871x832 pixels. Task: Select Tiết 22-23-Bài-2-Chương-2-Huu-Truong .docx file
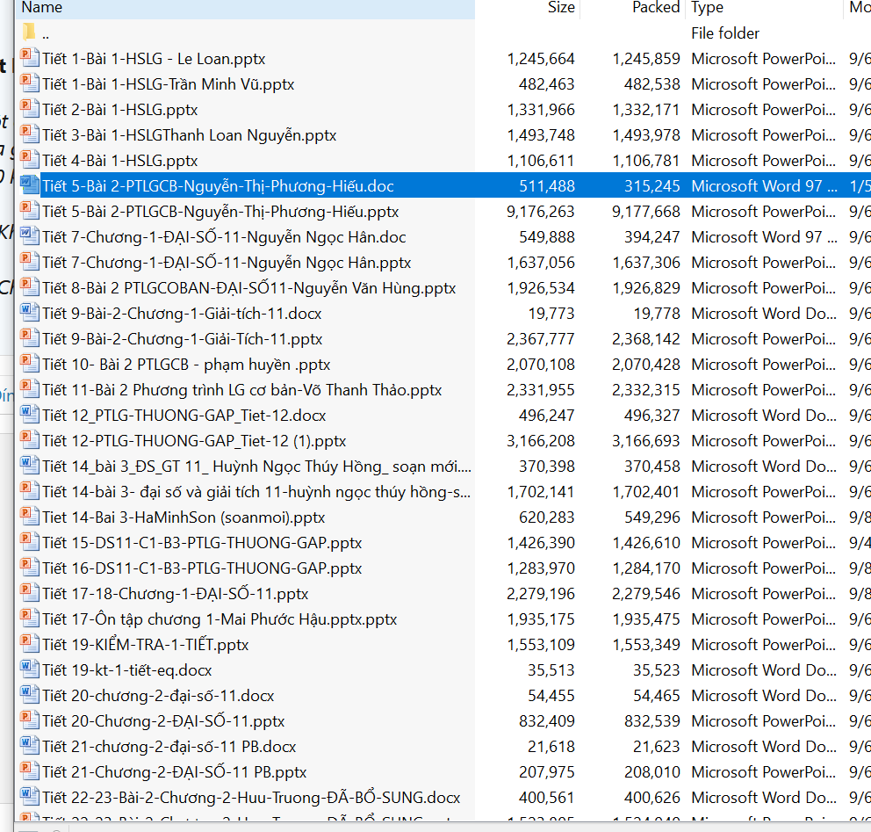pyautogui.click(x=251, y=798)
